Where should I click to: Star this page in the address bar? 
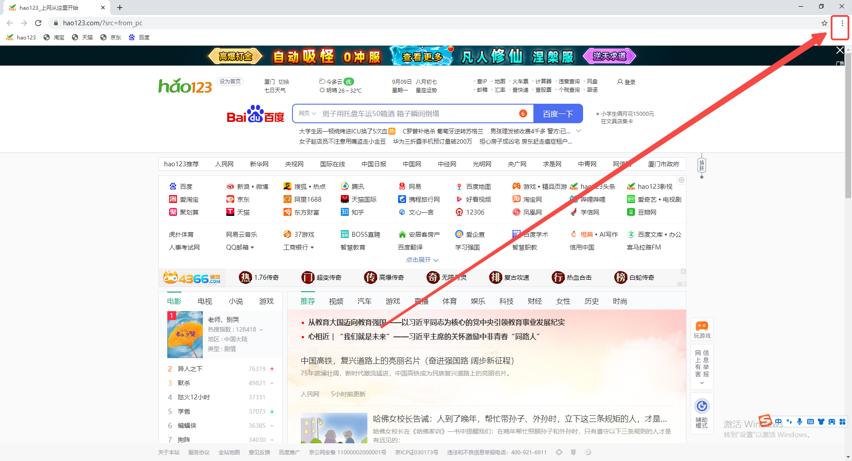pyautogui.click(x=824, y=23)
